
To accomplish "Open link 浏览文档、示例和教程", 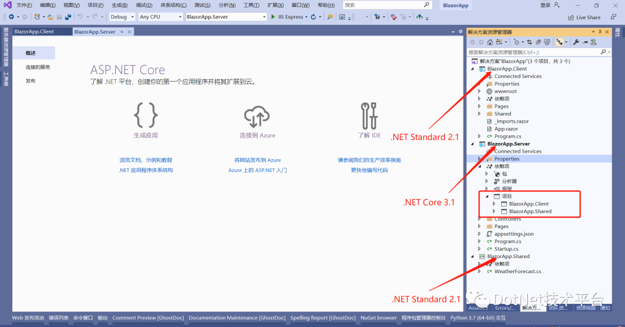I will click(146, 160).
